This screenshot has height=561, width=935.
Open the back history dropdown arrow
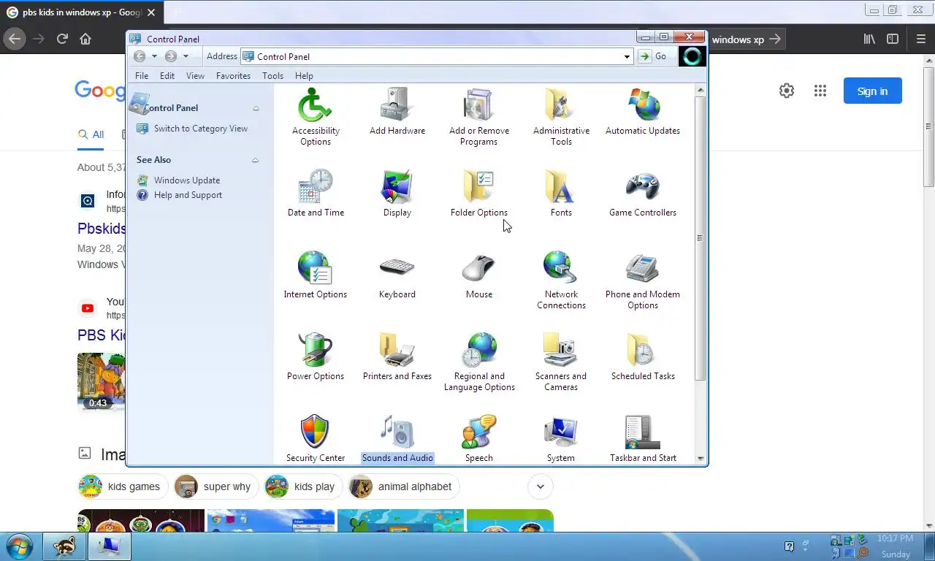[x=154, y=56]
